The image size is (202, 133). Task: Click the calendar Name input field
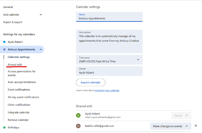109,18
